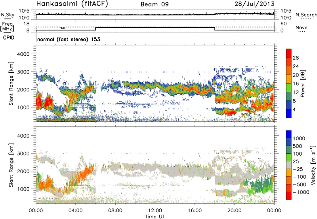Click the '20:00' time tick label

234,211
